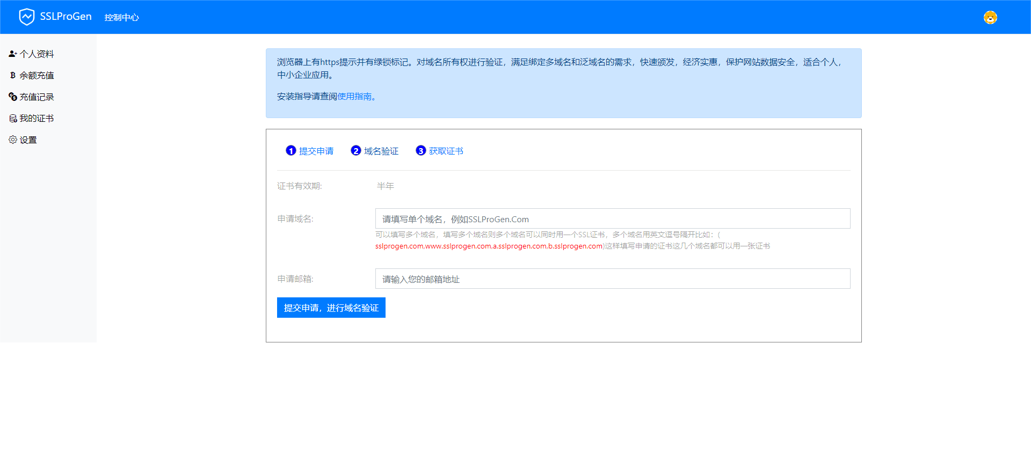Image resolution: width=1031 pixels, height=460 pixels.
Task: Submit with 提交申请，进行域名验证 button
Action: coord(331,308)
